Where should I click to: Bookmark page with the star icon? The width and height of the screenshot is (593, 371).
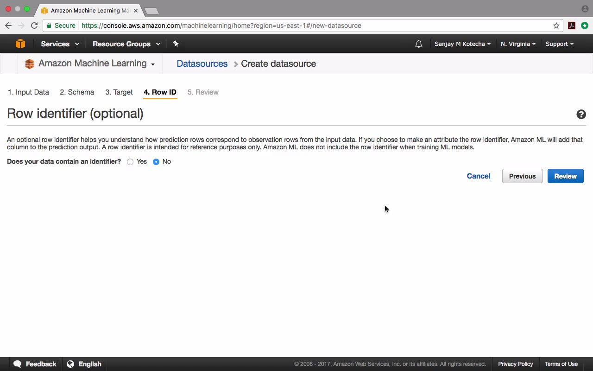point(556,26)
